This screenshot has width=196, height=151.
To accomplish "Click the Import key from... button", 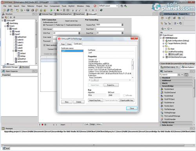I will (96, 100).
